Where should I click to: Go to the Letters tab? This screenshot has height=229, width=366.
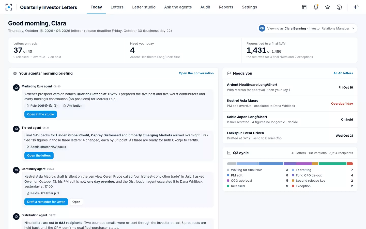tap(117, 7)
